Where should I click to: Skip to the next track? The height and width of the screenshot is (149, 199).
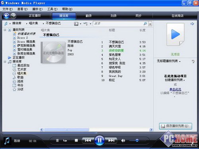(111, 140)
